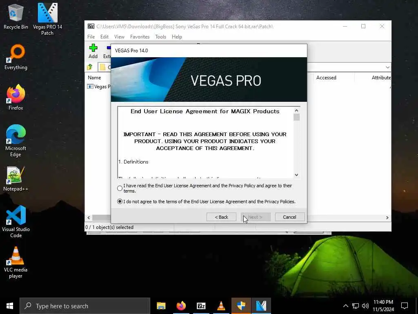Open the File menu in 7-Zip
Viewport: 418px width, 314px height.
91,37
